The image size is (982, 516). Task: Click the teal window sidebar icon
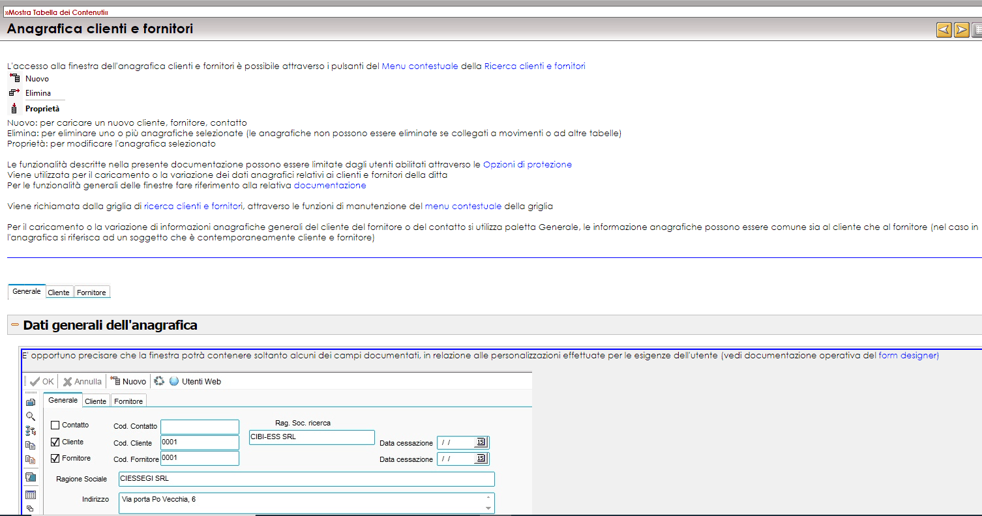point(31,477)
